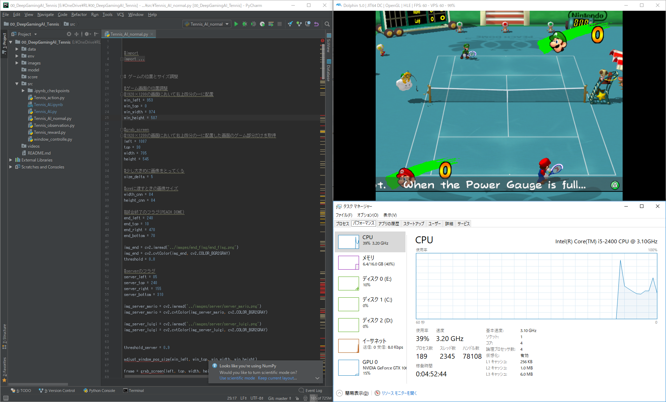Open the Terminal tool window button
The image size is (666, 402).
[134, 391]
